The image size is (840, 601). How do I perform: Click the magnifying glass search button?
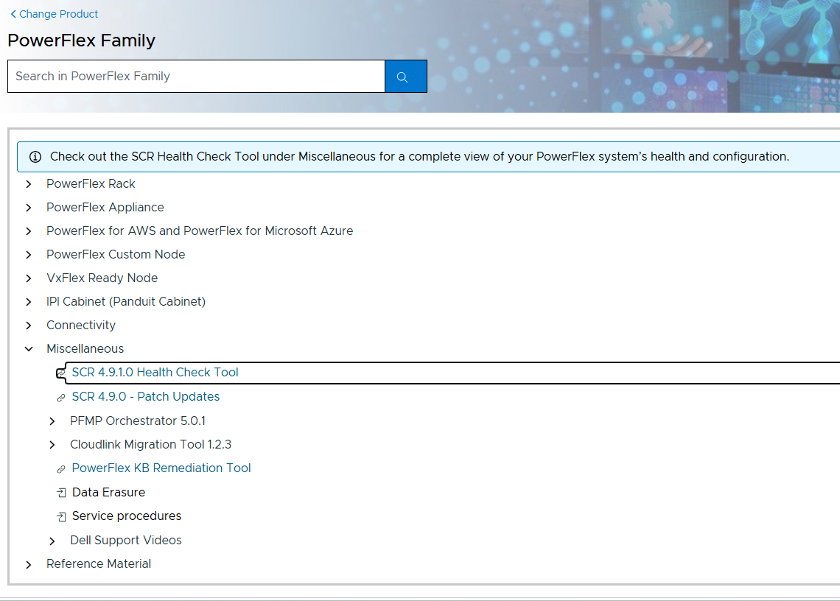(x=405, y=77)
